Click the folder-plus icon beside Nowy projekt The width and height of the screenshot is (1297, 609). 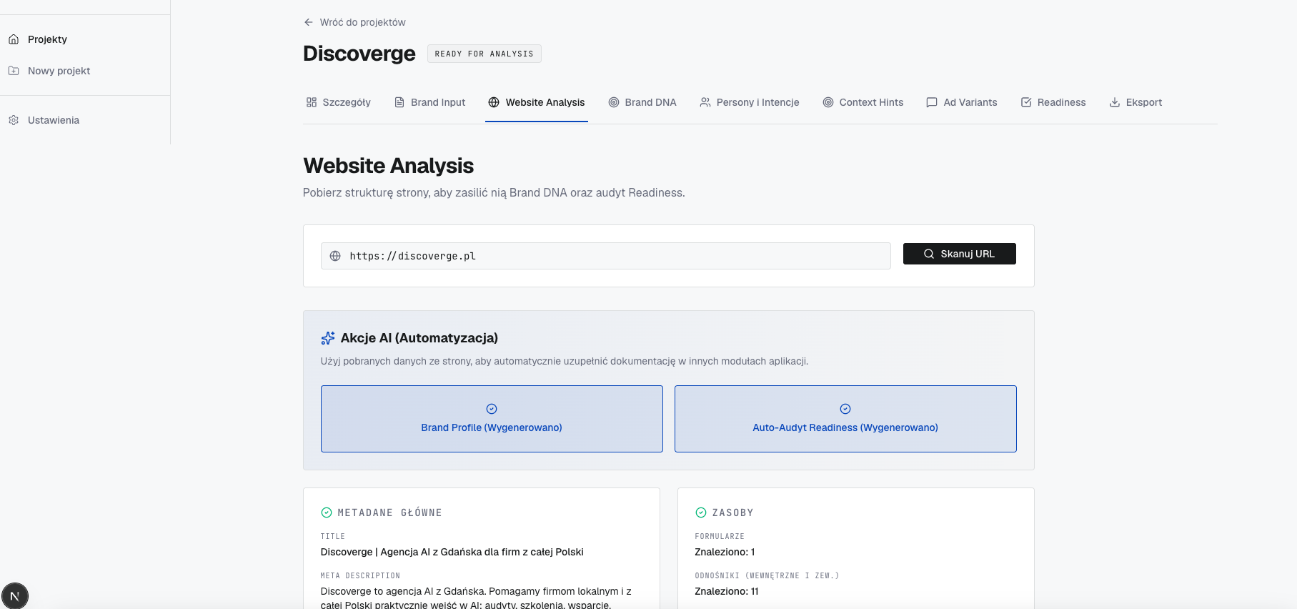pos(14,71)
